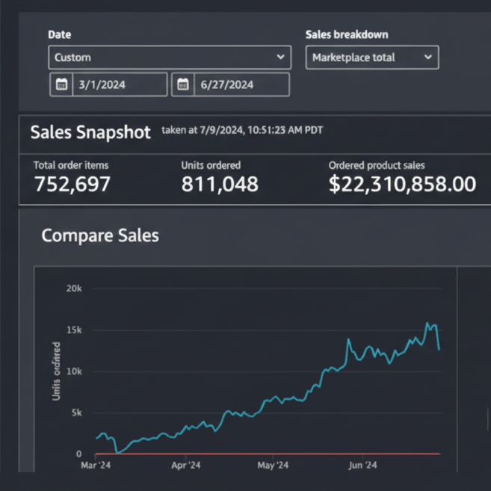Screen dimensions: 491x491
Task: Click the Ordered product sales label
Action: point(377,165)
